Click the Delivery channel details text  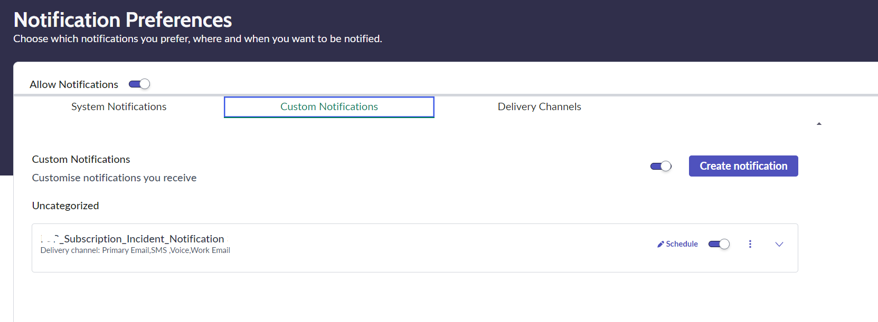coord(135,250)
